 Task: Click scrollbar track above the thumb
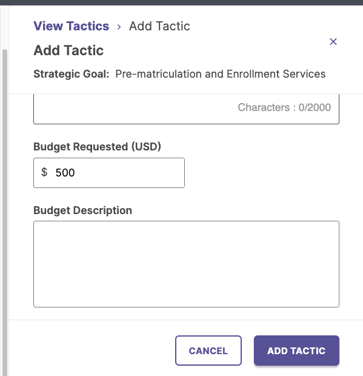click(5, 27)
